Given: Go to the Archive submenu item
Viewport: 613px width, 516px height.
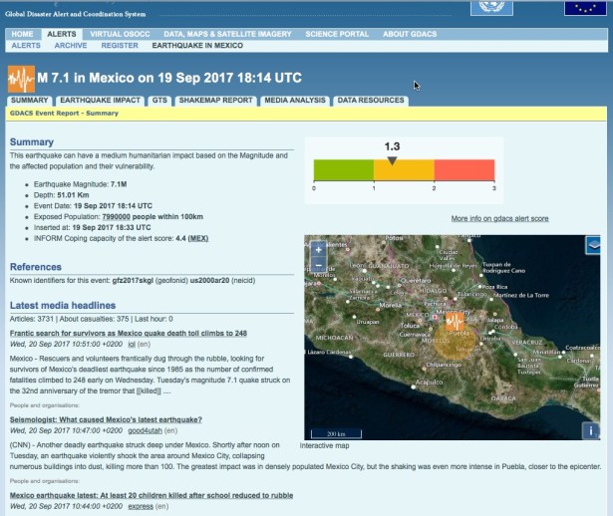Looking at the screenshot, I should (x=70, y=46).
